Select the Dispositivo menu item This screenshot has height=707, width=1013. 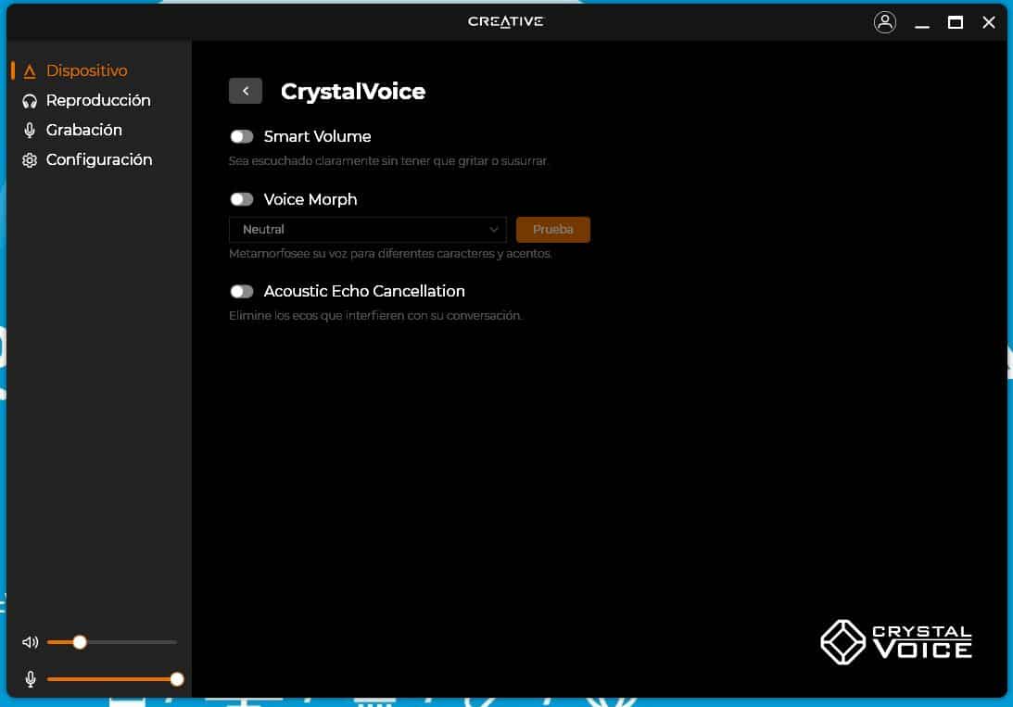click(86, 71)
